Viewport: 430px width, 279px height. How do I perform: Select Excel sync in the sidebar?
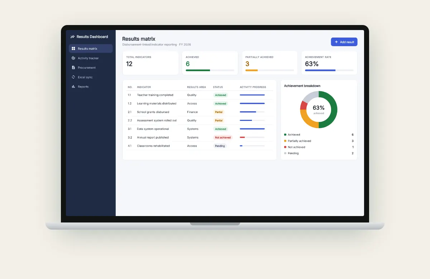pyautogui.click(x=91, y=77)
